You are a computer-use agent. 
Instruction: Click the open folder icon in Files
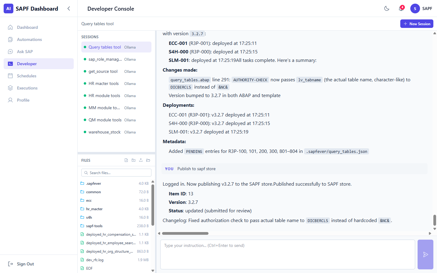[148, 160]
